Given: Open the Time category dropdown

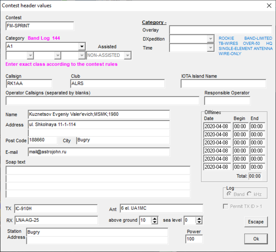Looking at the screenshot, I should pyautogui.click(x=210, y=48).
